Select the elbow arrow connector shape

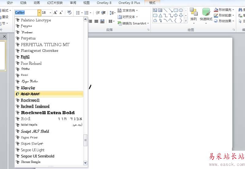click(171, 16)
